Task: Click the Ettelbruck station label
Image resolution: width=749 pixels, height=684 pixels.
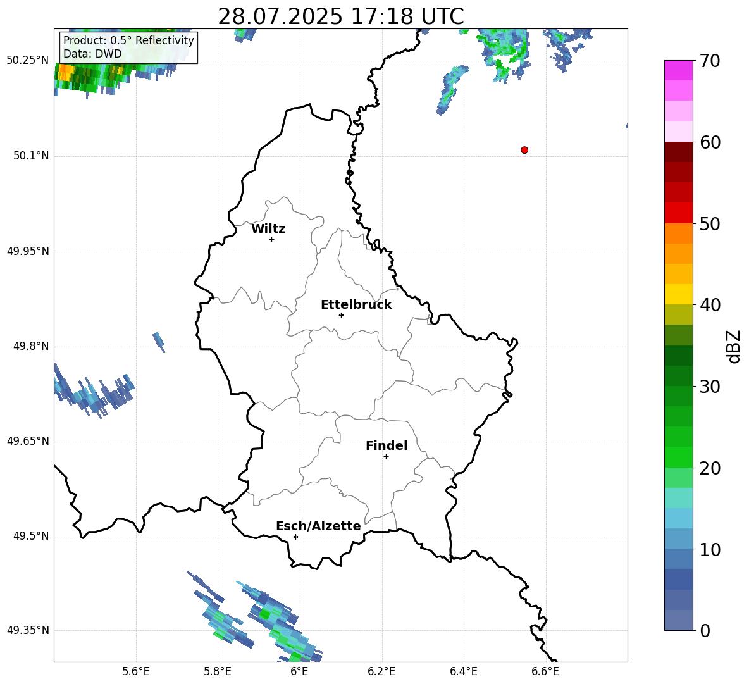Action: click(356, 305)
